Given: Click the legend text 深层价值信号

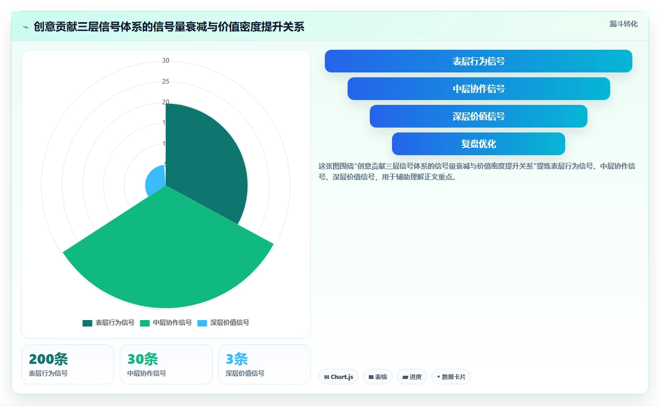Looking at the screenshot, I should click(x=230, y=323).
